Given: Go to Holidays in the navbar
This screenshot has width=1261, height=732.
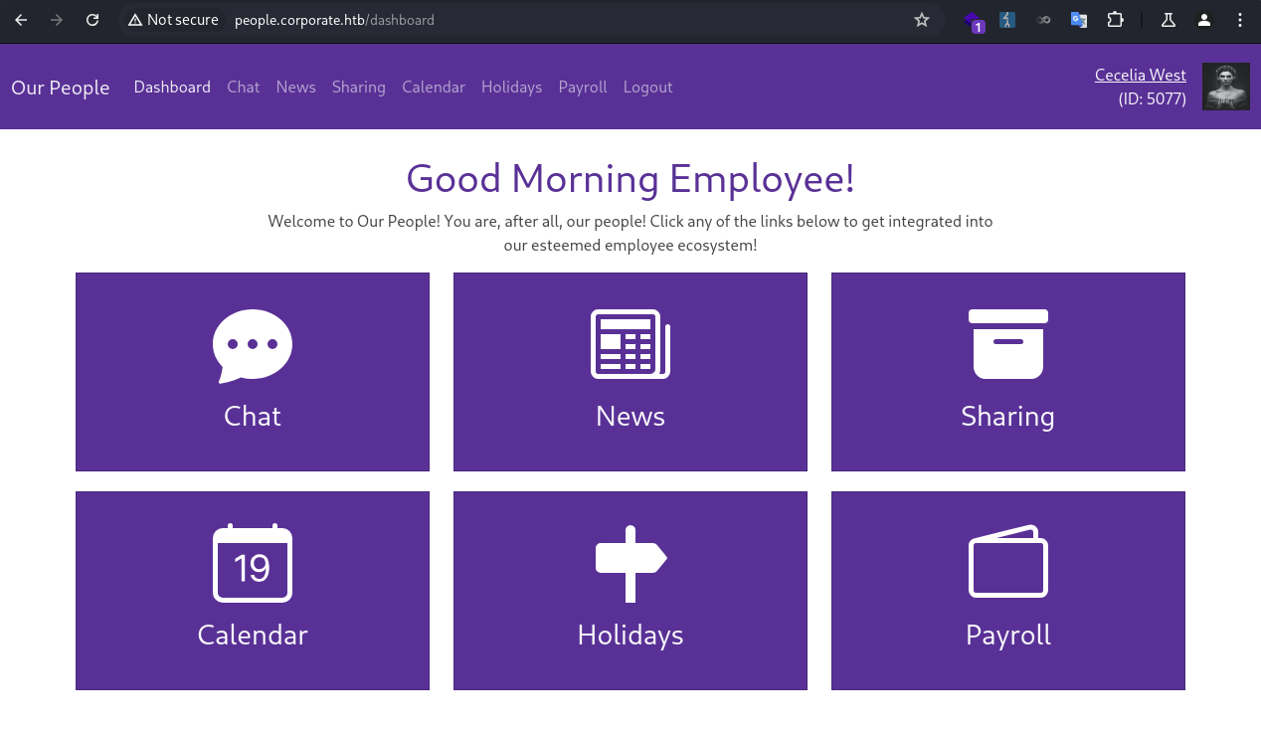Looking at the screenshot, I should (511, 88).
